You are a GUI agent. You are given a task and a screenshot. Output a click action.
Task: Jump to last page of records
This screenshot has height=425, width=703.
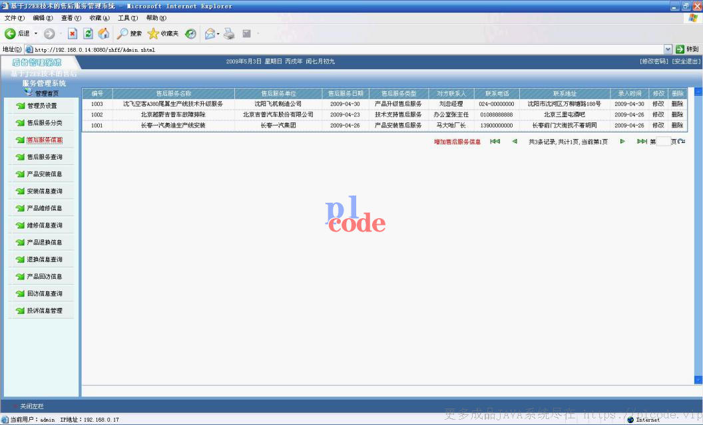(x=642, y=142)
